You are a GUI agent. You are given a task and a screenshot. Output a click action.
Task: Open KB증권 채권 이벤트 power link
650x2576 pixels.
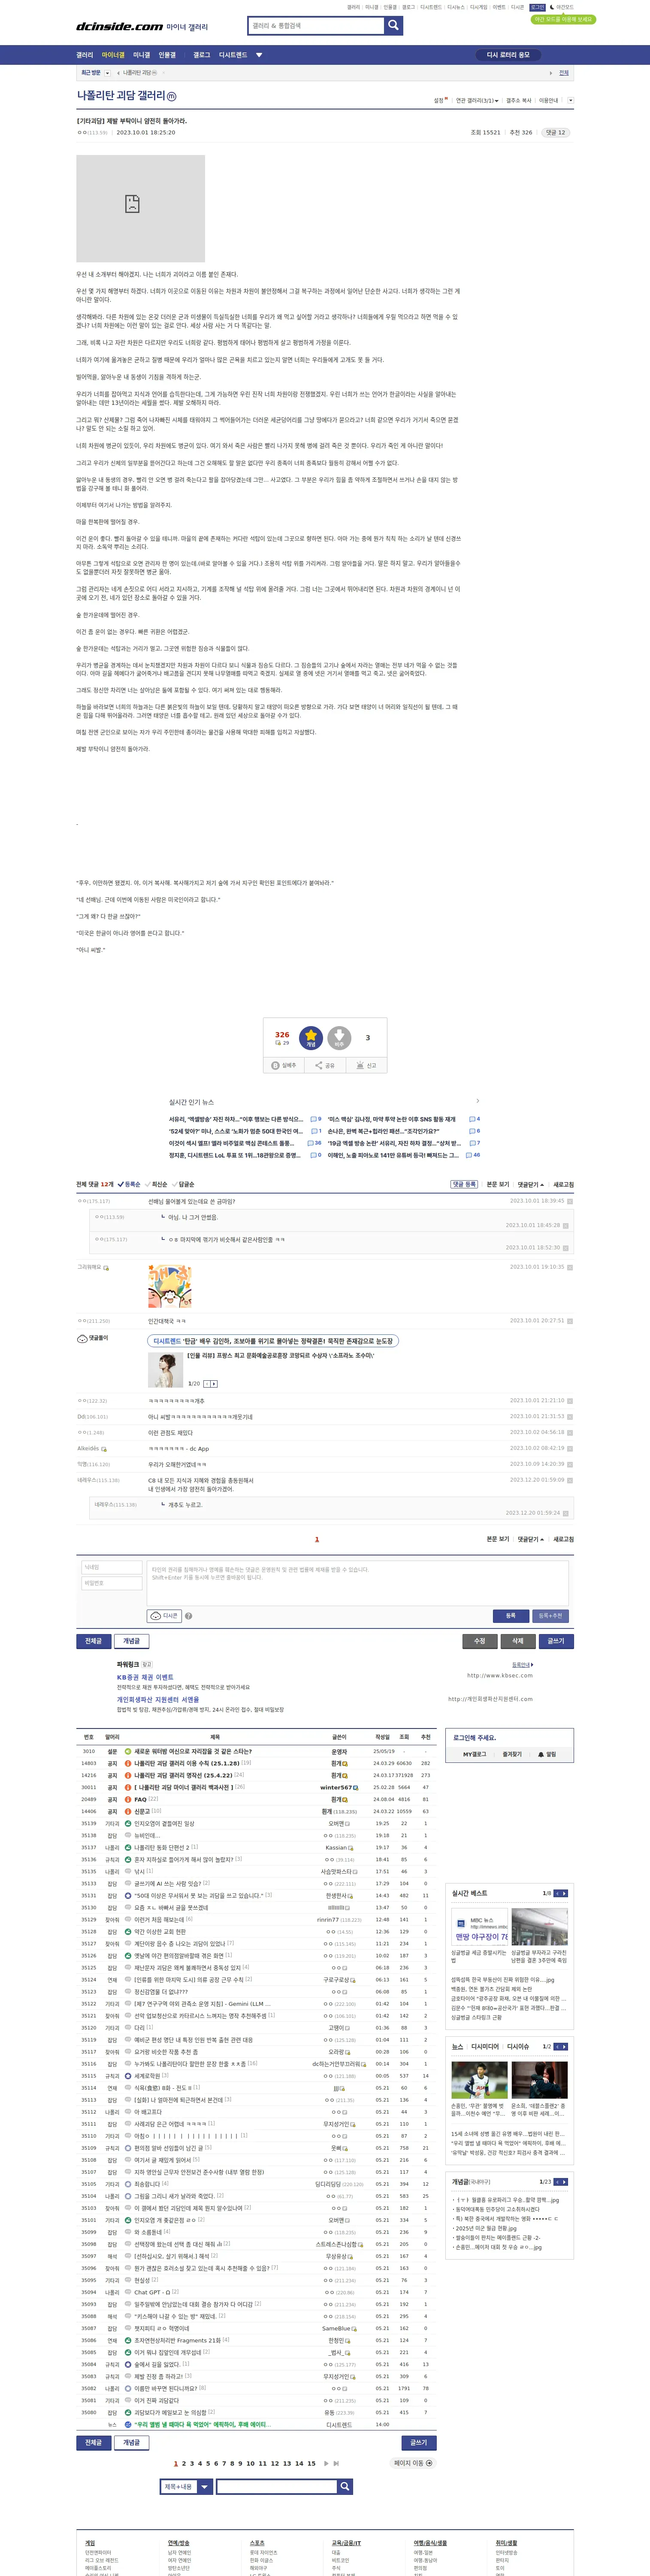(x=145, y=1677)
